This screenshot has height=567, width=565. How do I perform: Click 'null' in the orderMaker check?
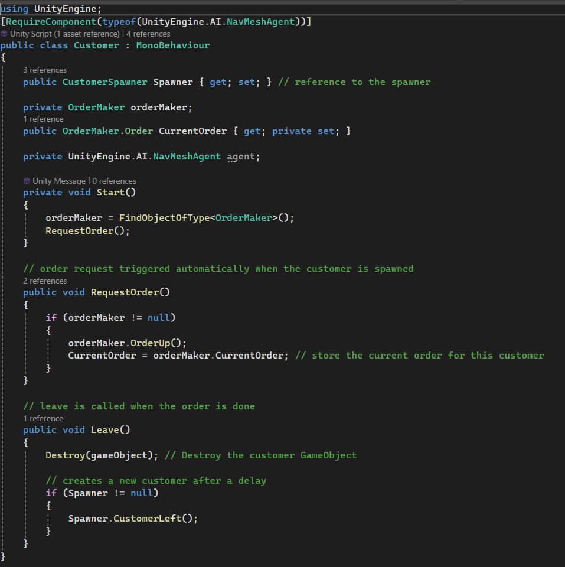(159, 318)
